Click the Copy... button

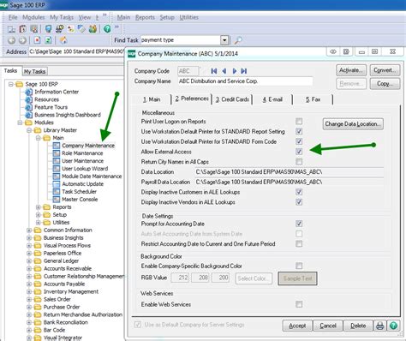click(385, 84)
